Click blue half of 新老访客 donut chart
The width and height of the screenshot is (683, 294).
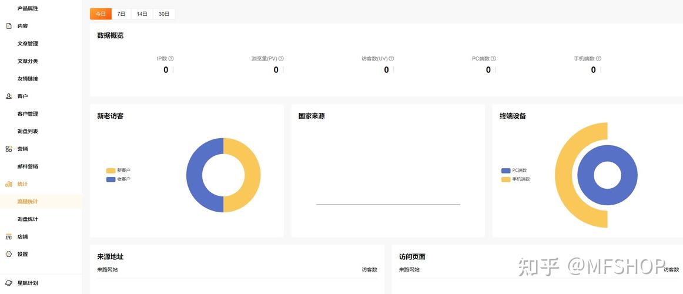[195, 175]
